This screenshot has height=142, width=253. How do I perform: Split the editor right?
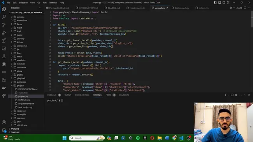[x=245, y=8]
